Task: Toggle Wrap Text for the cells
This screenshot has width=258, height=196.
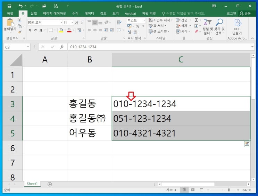Action: click(119, 22)
